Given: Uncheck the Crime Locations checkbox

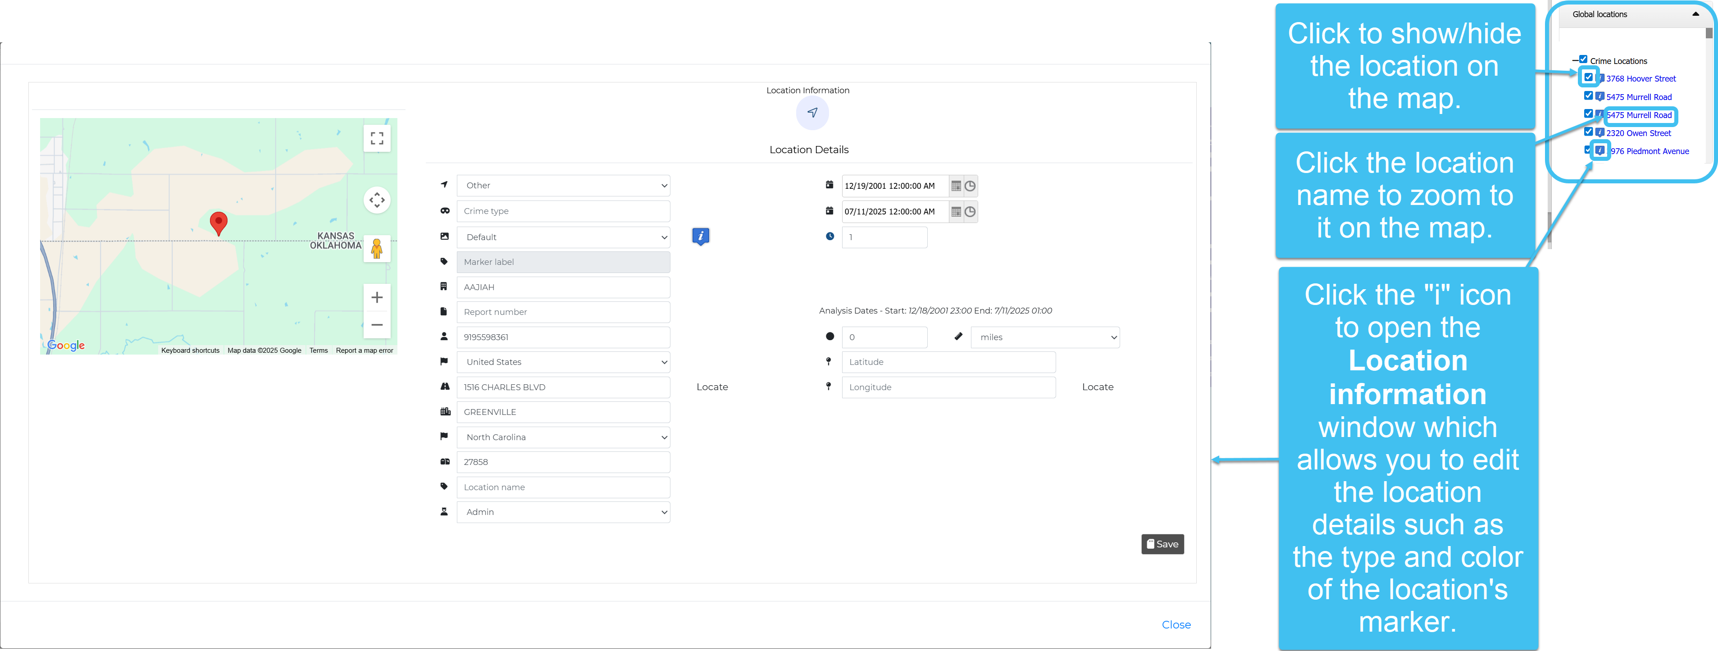Looking at the screenshot, I should (x=1583, y=59).
